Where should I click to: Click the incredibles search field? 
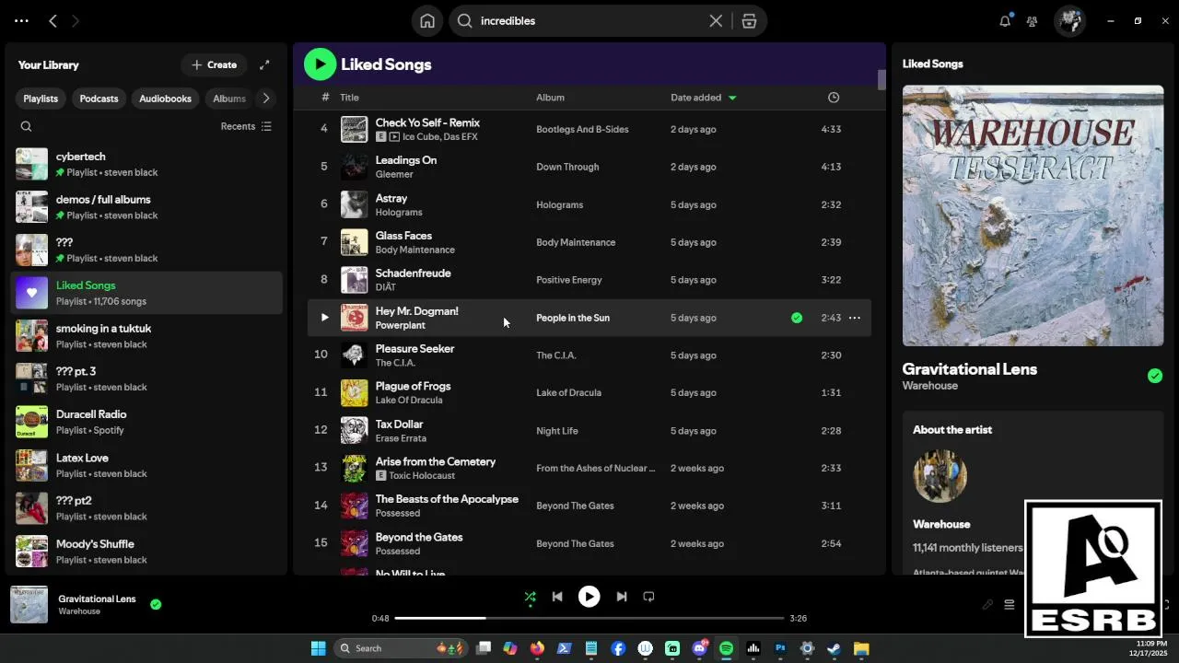(x=589, y=21)
